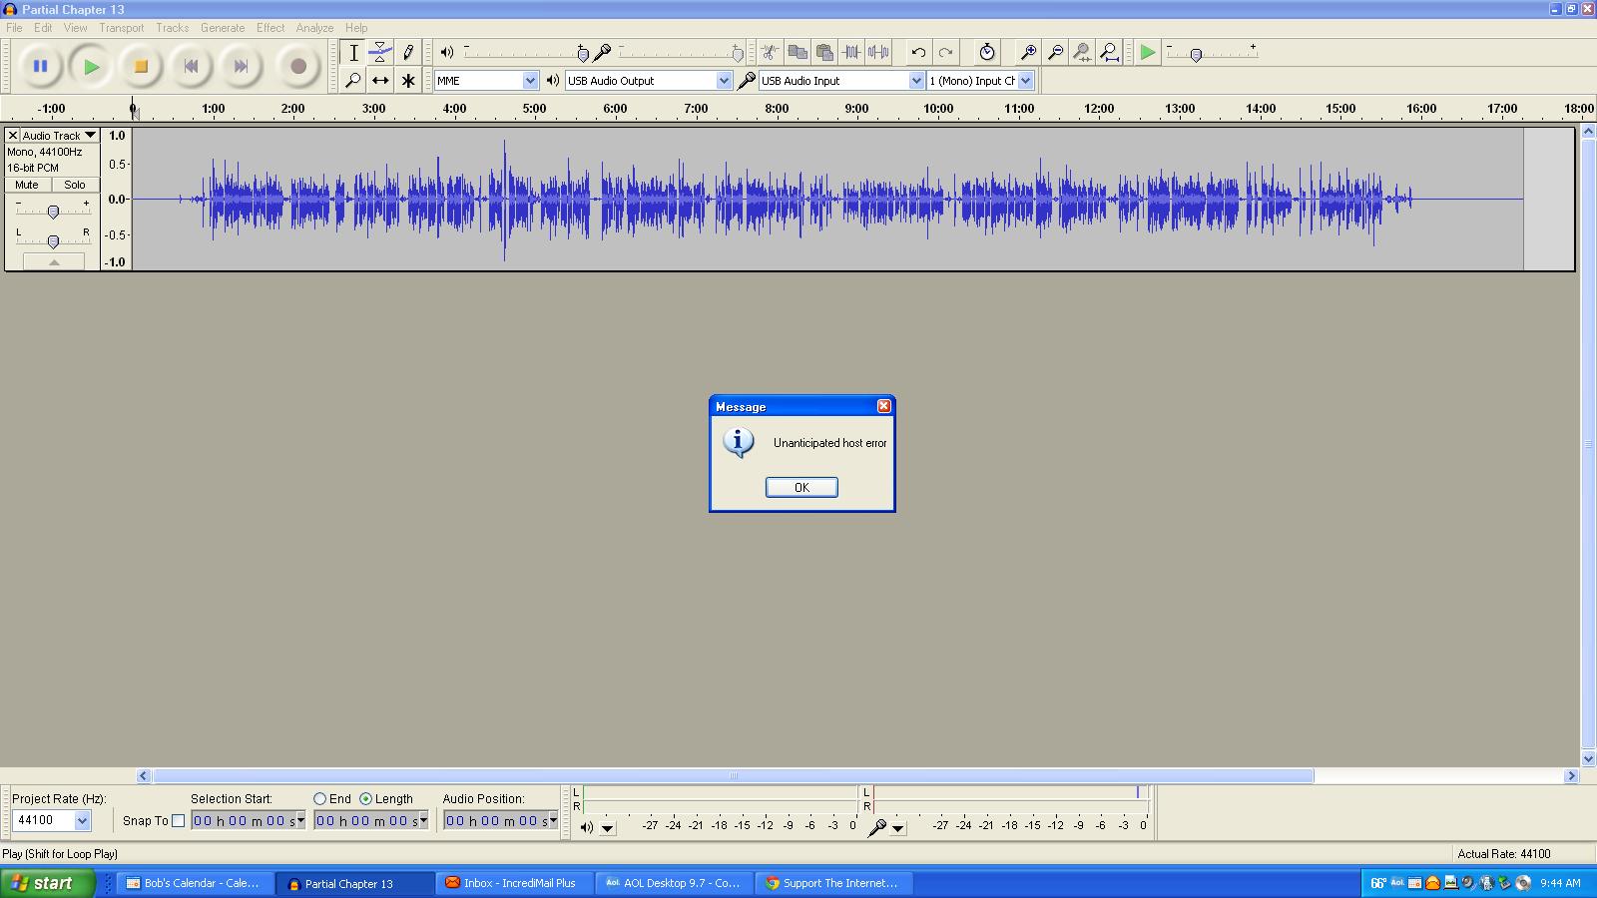Select the Envelope tool

380,52
